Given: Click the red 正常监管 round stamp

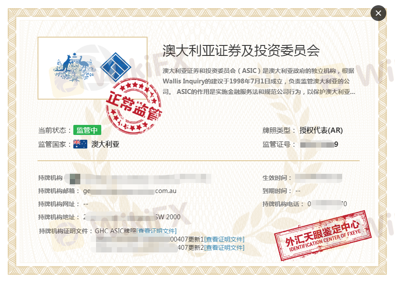Looking at the screenshot, I should coord(133,105).
